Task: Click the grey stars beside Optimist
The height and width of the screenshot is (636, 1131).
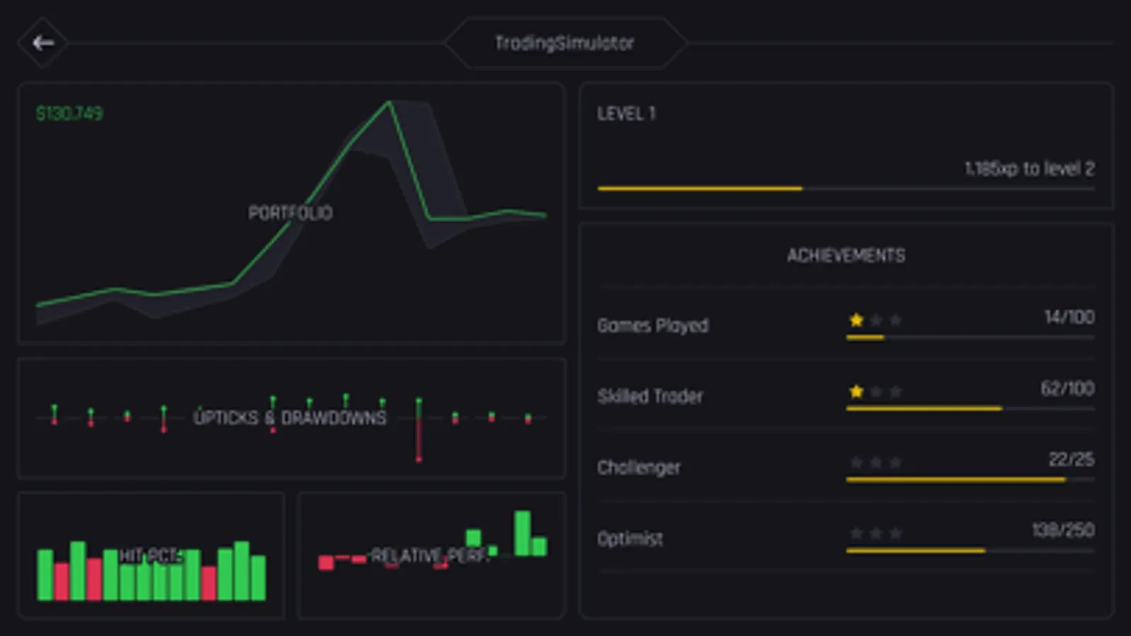Action: coord(876,533)
